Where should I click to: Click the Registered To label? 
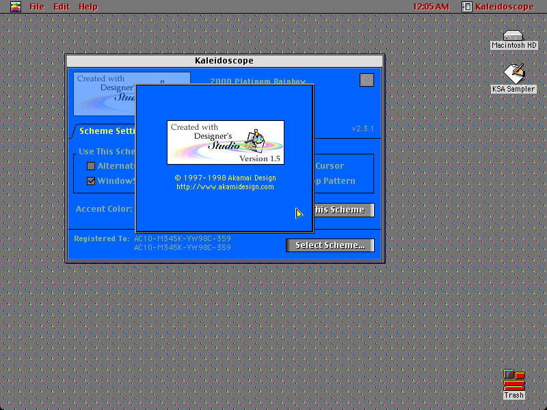(x=102, y=238)
